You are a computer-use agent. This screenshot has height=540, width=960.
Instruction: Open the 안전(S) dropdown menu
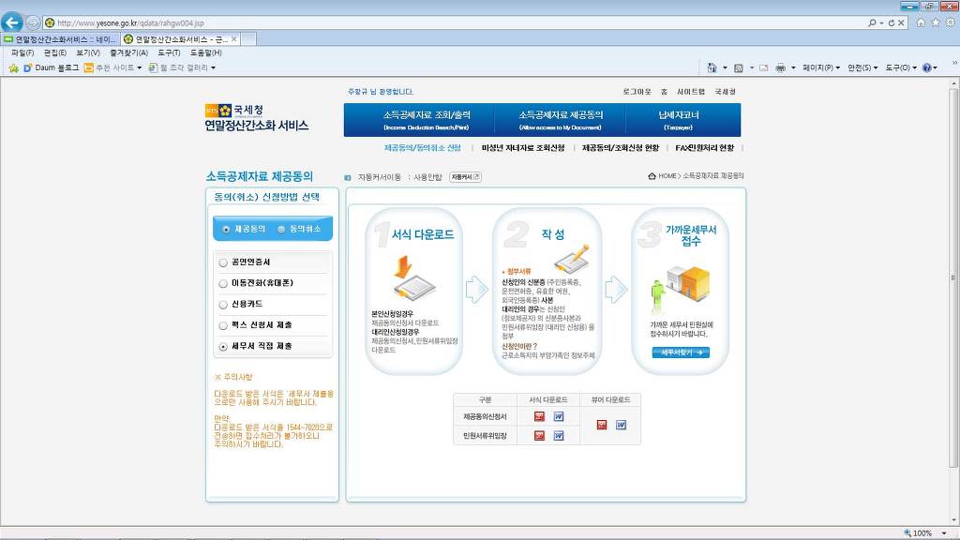tap(862, 67)
